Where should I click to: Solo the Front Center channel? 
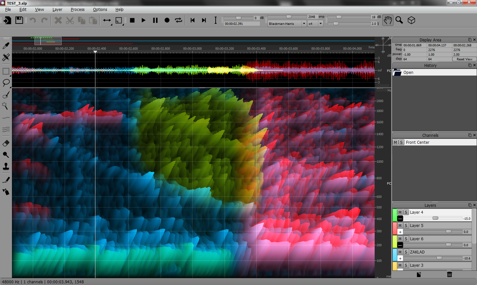point(401,142)
